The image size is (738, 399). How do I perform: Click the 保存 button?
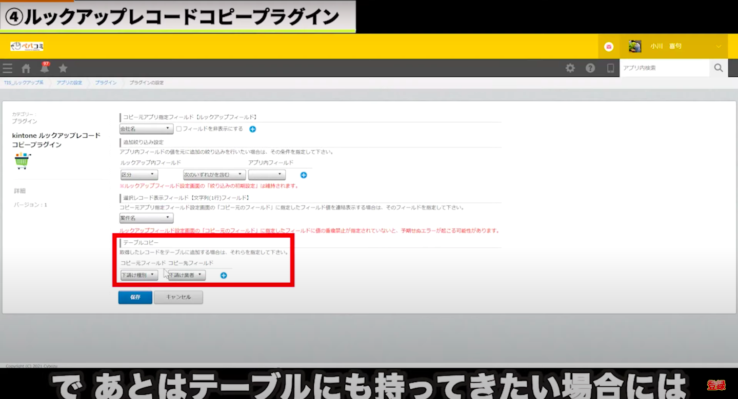tap(135, 297)
